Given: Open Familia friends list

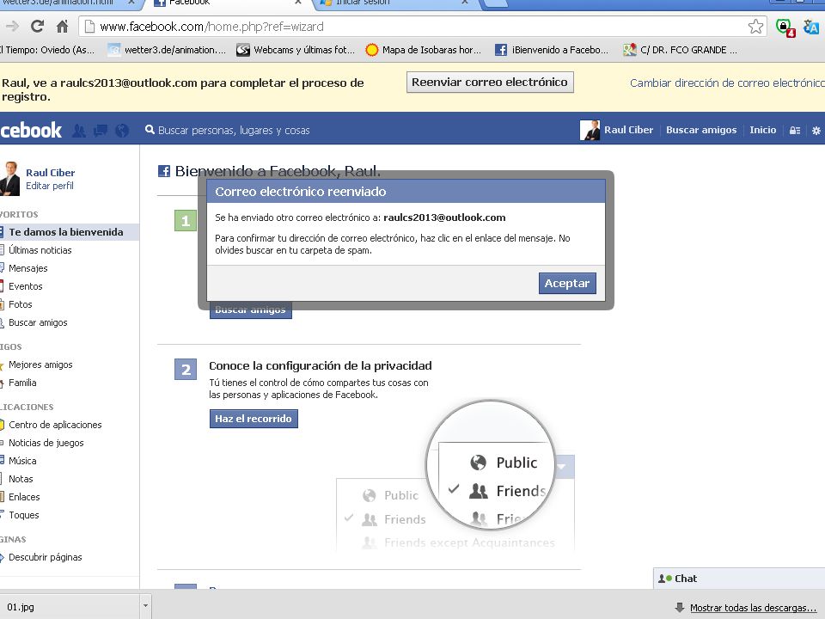Looking at the screenshot, I should coord(22,383).
